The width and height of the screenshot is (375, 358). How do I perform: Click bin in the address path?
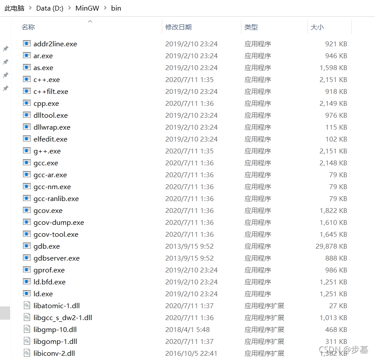pyautogui.click(x=116, y=8)
